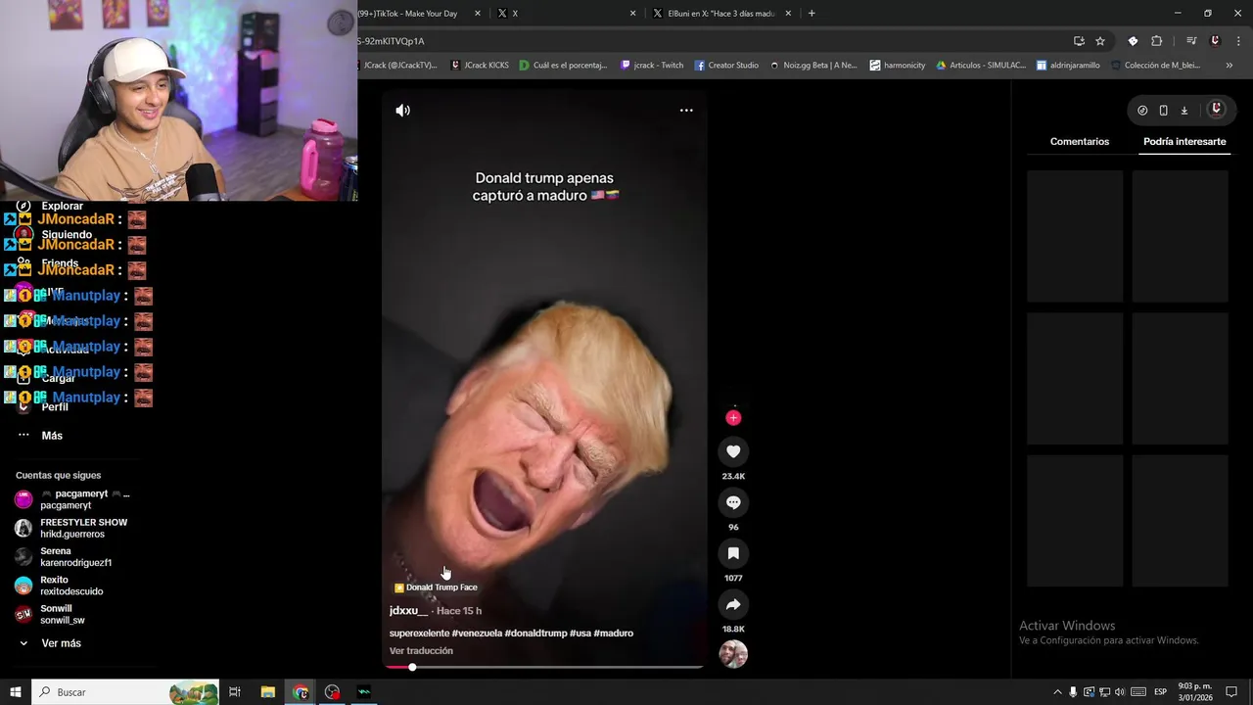The width and height of the screenshot is (1253, 705).
Task: Open a new browser tab
Action: click(812, 14)
